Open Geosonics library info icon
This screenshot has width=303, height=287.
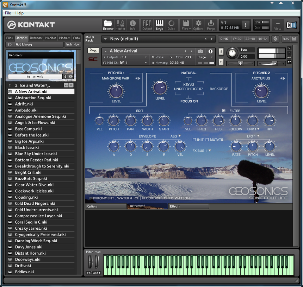pyautogui.click(x=65, y=76)
